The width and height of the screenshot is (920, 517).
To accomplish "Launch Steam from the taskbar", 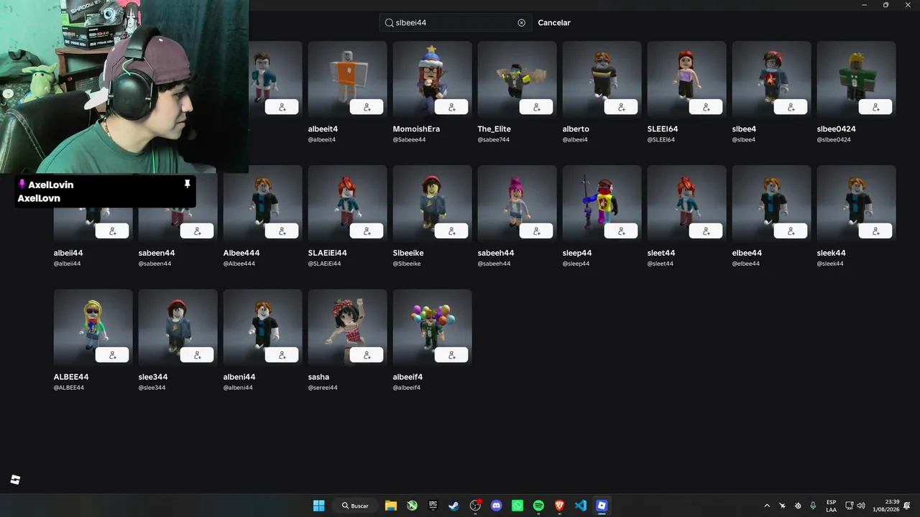I will click(x=454, y=506).
